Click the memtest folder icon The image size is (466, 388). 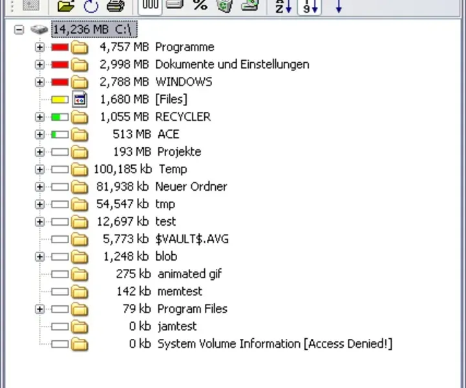coord(79,292)
